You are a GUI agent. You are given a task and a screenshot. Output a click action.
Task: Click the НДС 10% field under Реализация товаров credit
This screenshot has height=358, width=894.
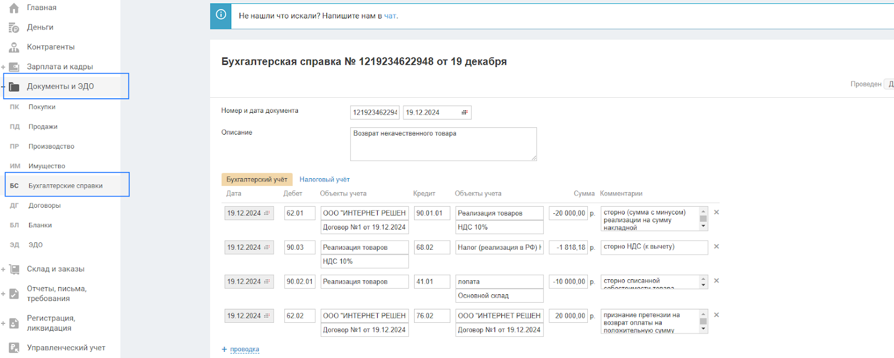point(500,227)
